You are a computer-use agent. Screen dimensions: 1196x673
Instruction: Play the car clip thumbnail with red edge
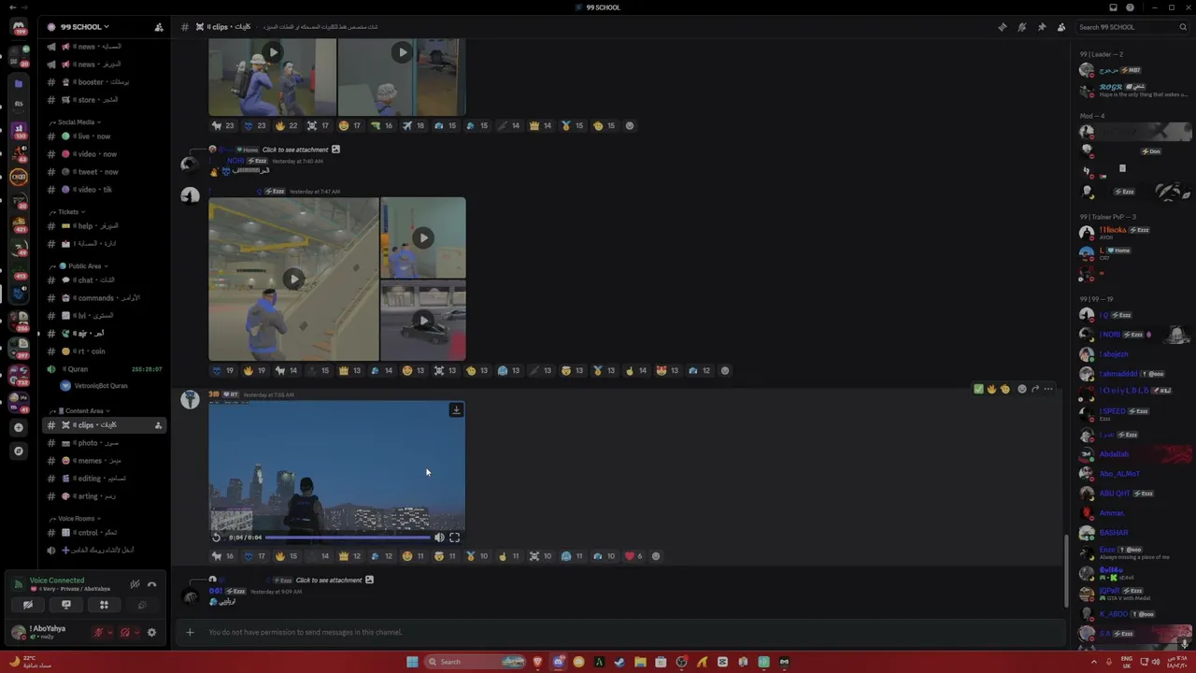[x=423, y=321]
